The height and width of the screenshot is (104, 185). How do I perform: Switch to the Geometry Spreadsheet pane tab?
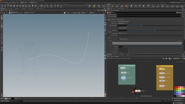pos(39,8)
